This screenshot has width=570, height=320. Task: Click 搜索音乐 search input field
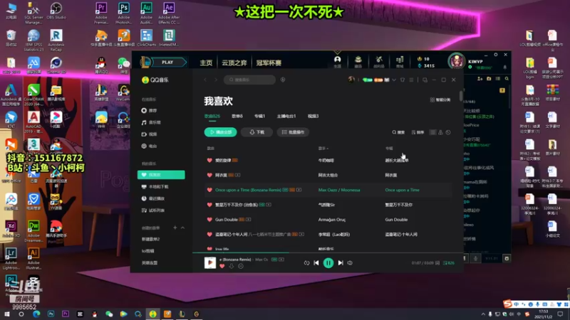250,80
